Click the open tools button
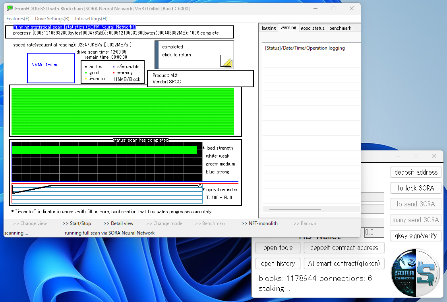This screenshot has width=447, height=302. click(278, 248)
